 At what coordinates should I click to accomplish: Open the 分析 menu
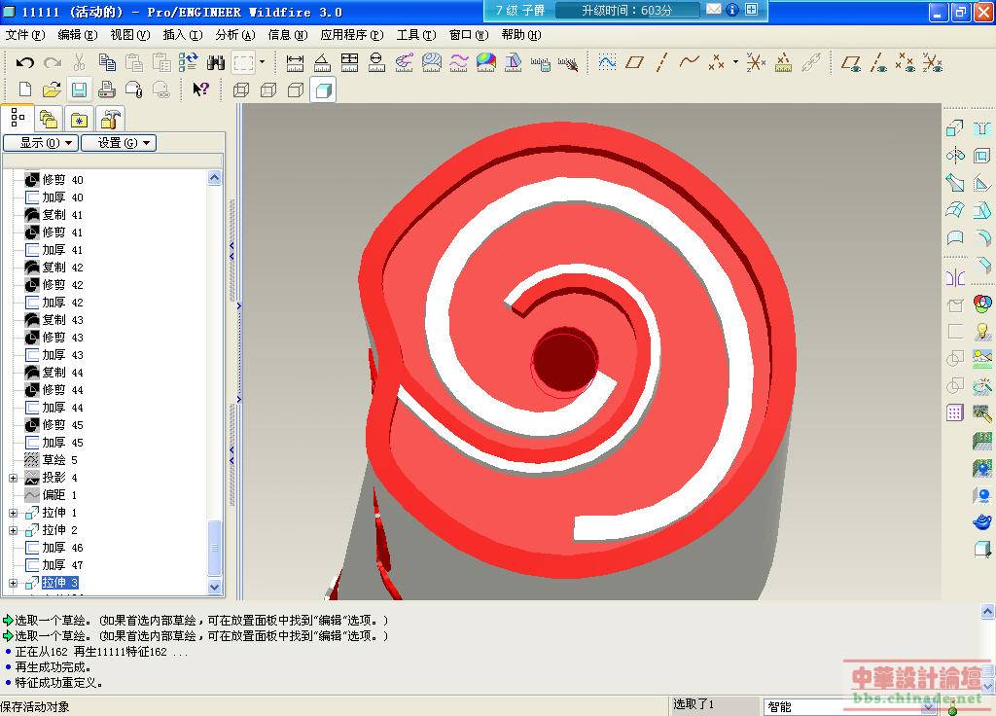tap(235, 35)
